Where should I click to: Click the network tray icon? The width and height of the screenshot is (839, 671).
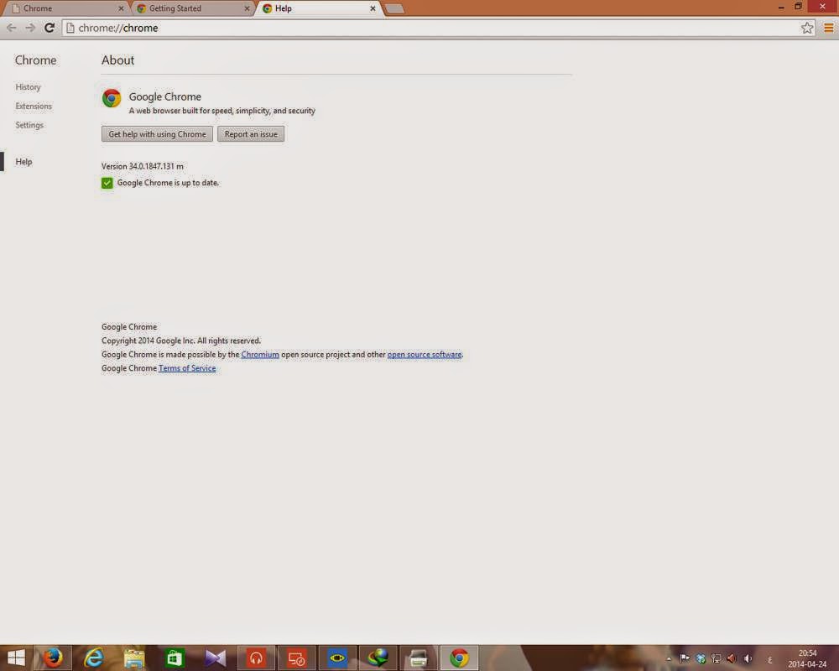tap(716, 658)
